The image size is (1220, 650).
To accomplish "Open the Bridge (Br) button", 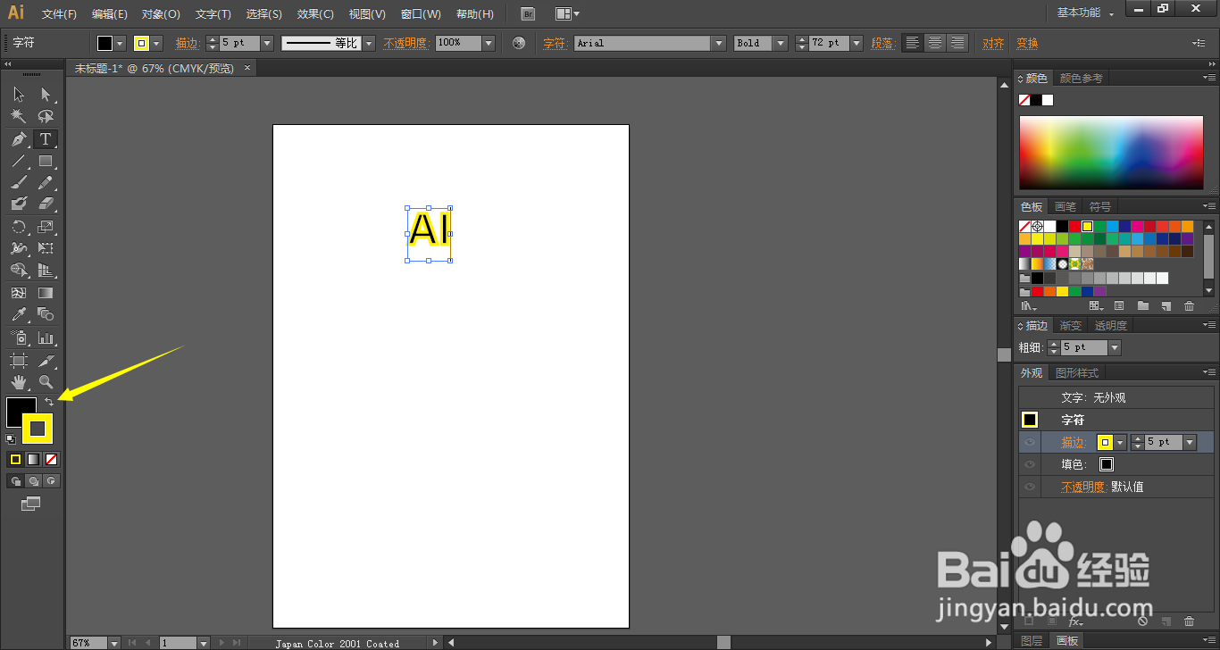I will (528, 13).
